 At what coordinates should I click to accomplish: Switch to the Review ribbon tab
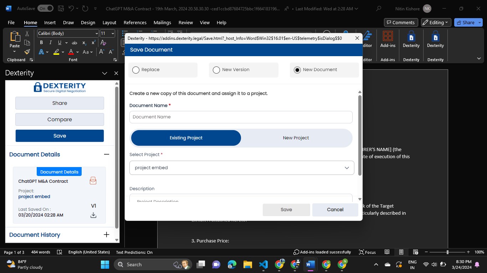186,22
